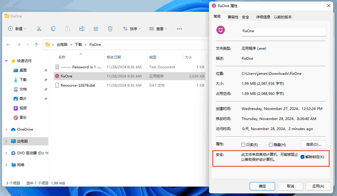
Task: Open 图片 in quick access sidebar
Action: 23,99
